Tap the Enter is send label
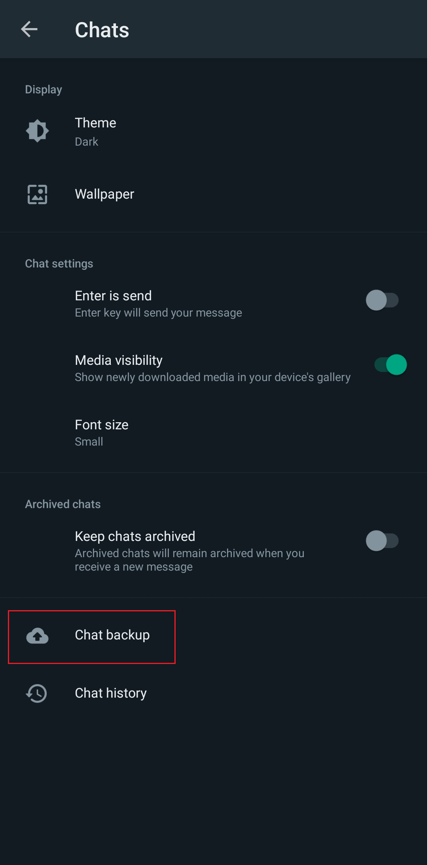The height and width of the screenshot is (865, 428). click(113, 296)
